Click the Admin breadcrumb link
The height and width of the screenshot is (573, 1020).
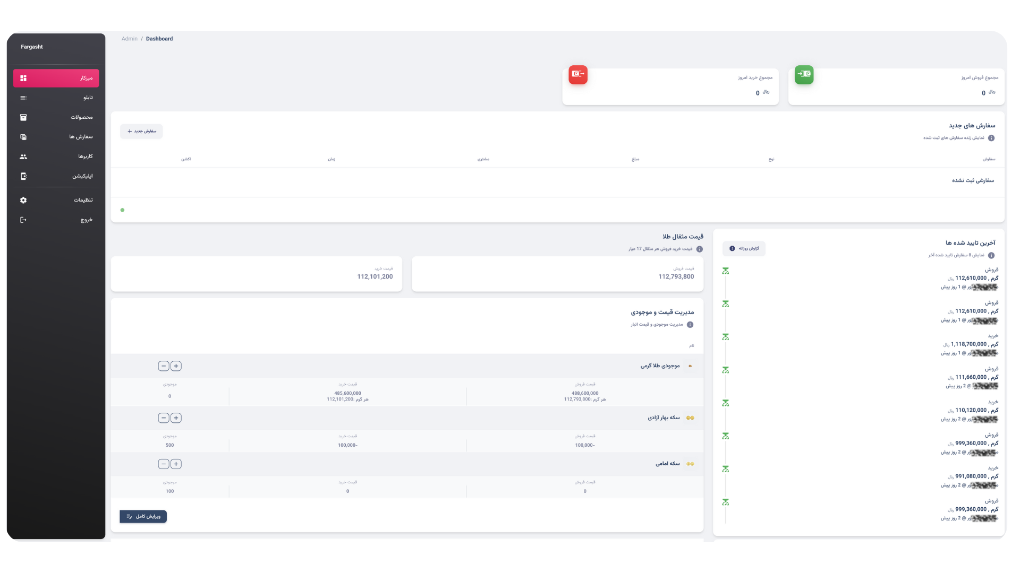coord(129,39)
